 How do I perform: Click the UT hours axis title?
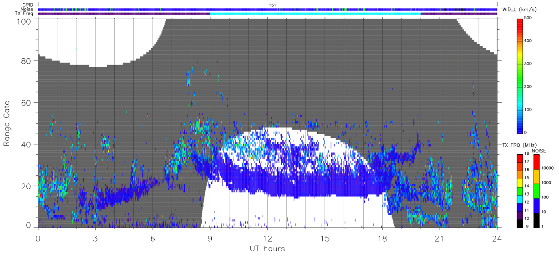267,248
